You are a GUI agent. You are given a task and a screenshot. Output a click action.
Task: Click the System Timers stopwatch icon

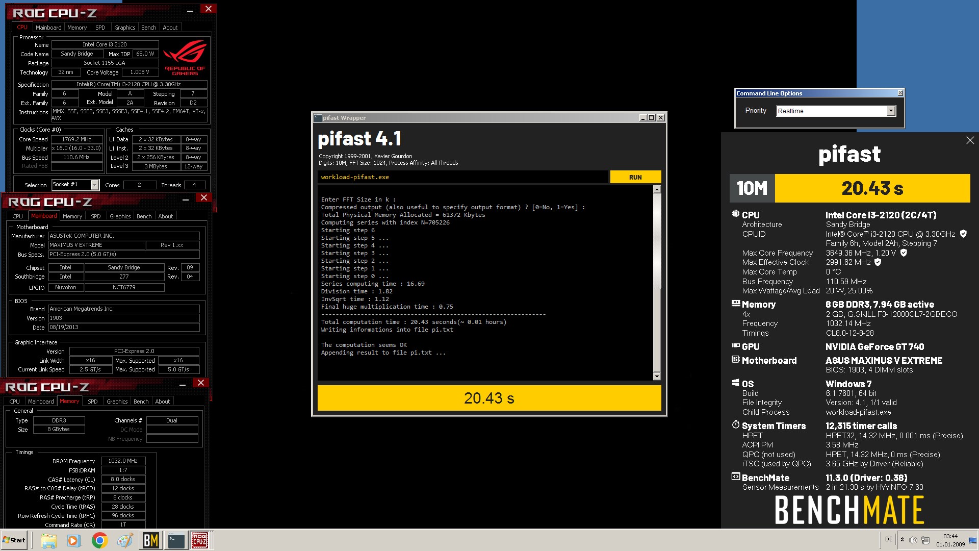tap(735, 425)
